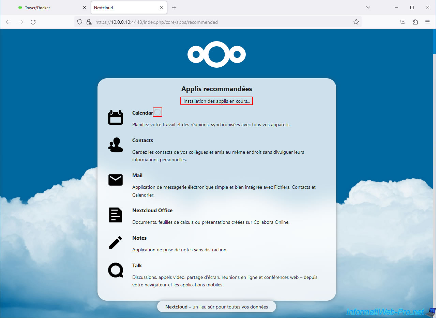Click the Talk chat bubble icon

[x=116, y=270]
